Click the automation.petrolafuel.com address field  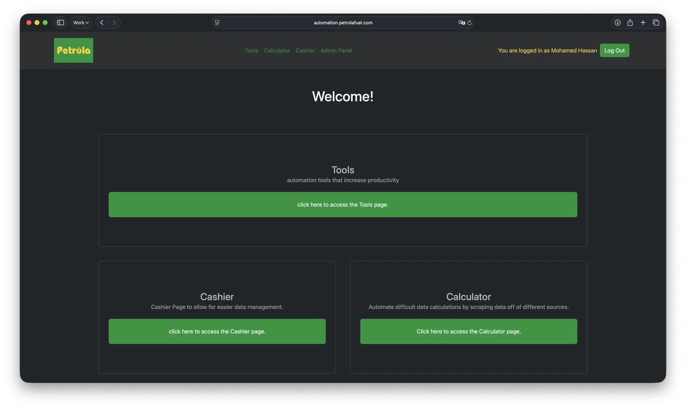tap(343, 23)
